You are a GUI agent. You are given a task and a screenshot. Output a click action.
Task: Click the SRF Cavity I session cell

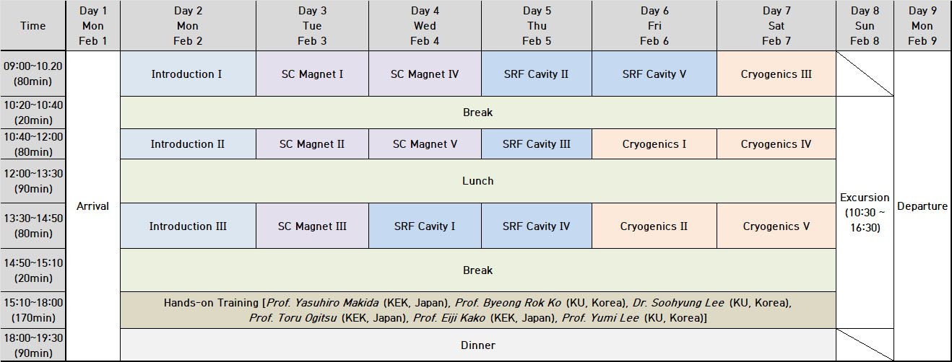tap(425, 226)
